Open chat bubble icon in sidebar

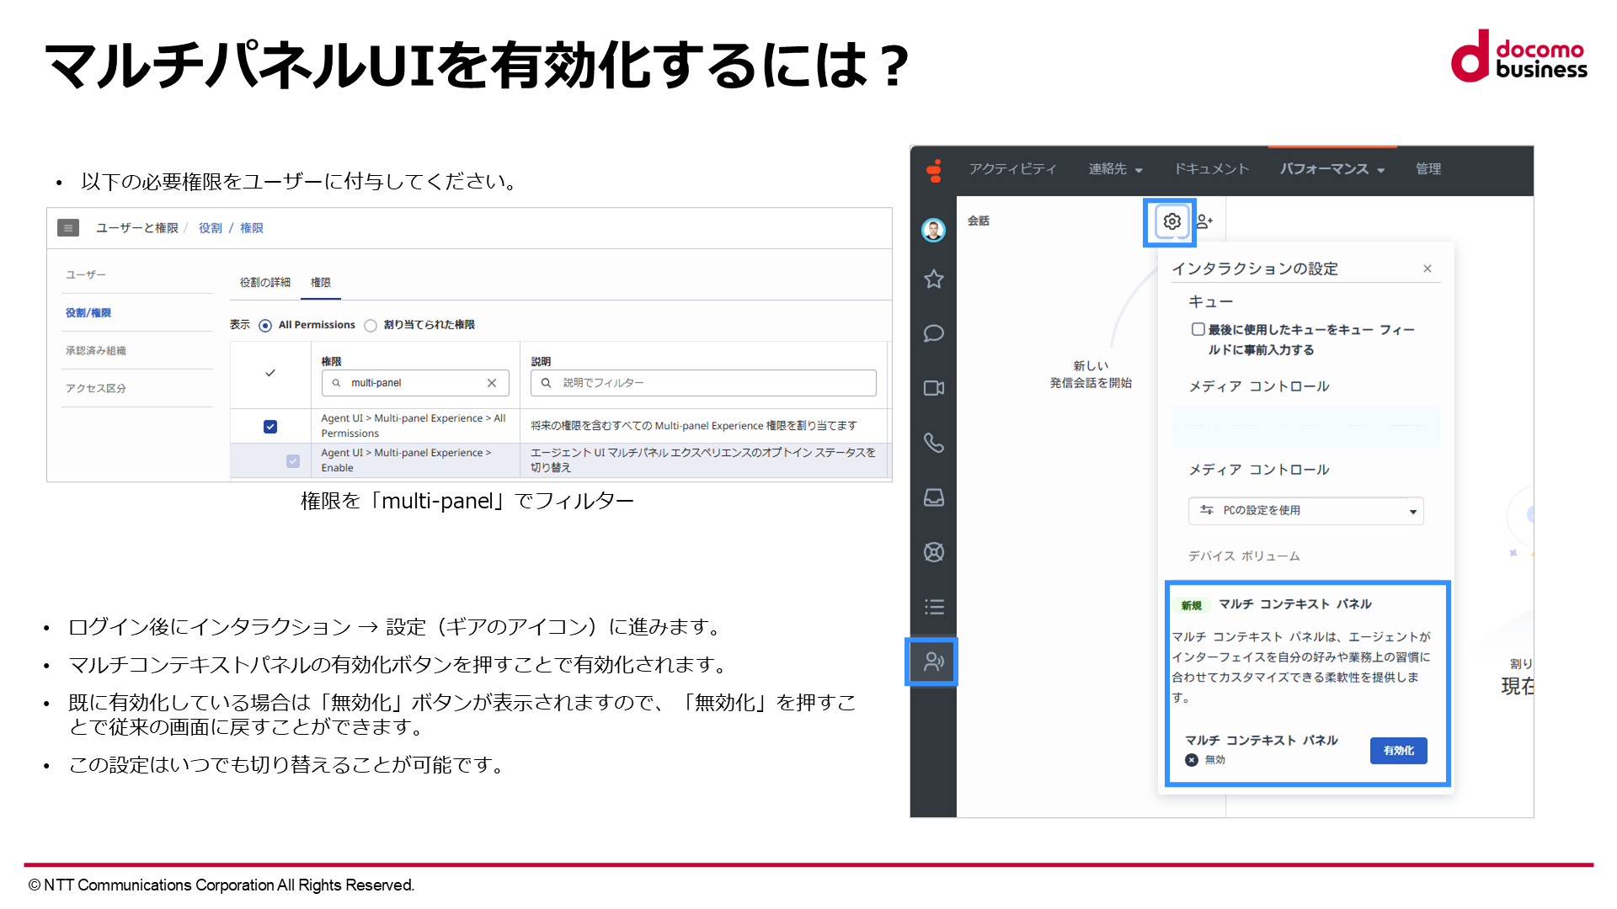(933, 333)
